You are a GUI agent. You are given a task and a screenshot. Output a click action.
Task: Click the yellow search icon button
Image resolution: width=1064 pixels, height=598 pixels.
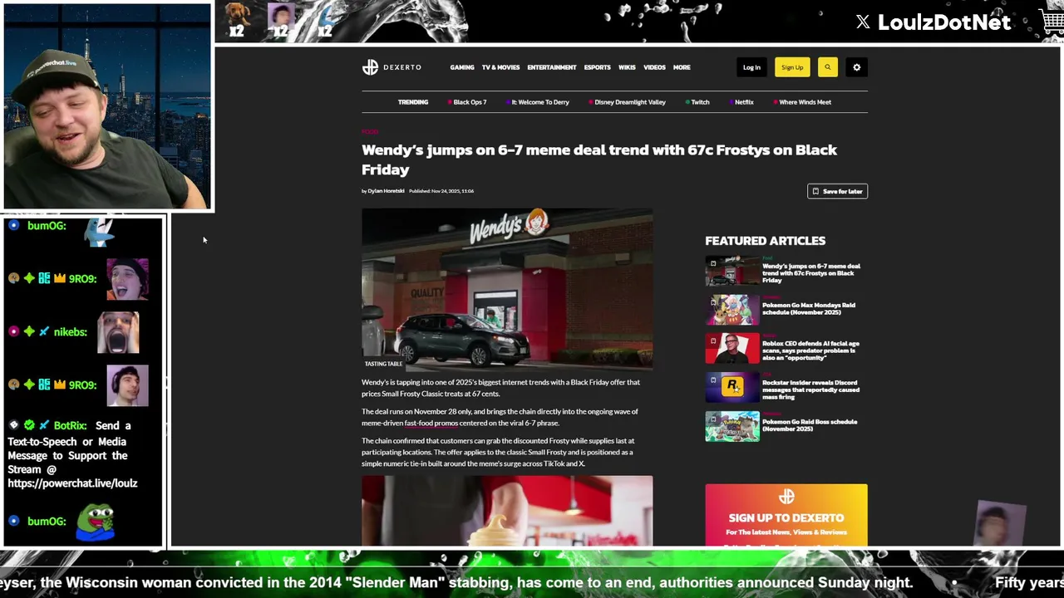click(x=827, y=67)
